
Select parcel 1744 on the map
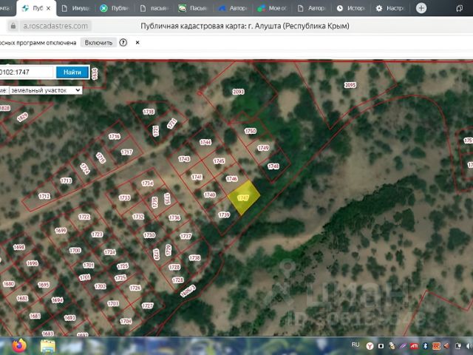[205, 142]
